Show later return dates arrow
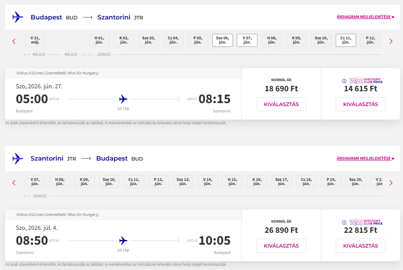403x270 pixels. point(391,183)
